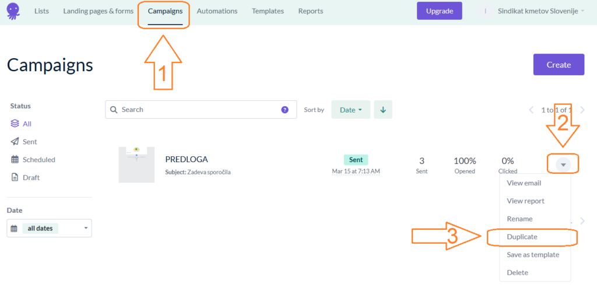Click the Upgrade button
This screenshot has height=288, width=597.
439,11
